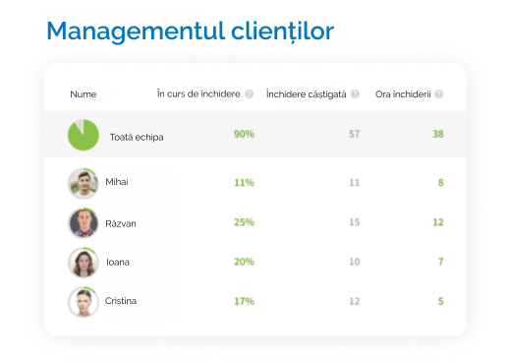
Task: Click Răzvan's 25% closing percentage
Action: [244, 222]
